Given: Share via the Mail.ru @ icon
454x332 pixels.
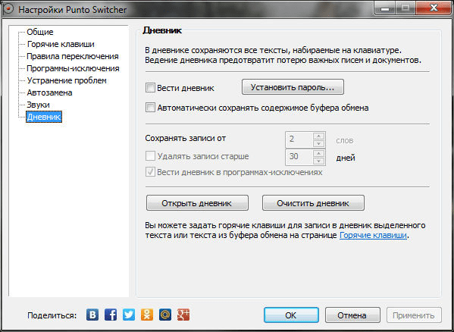Looking at the screenshot, I should (x=165, y=315).
